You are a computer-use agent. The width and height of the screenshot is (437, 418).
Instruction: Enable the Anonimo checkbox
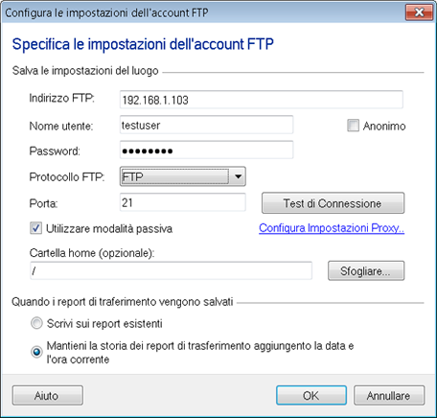353,126
